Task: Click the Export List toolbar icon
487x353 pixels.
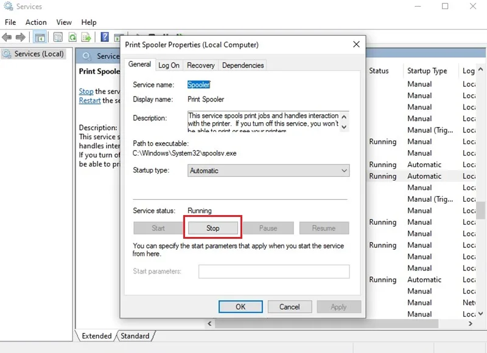Action: point(86,38)
